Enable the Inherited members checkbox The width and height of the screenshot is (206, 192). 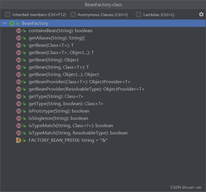(8, 14)
